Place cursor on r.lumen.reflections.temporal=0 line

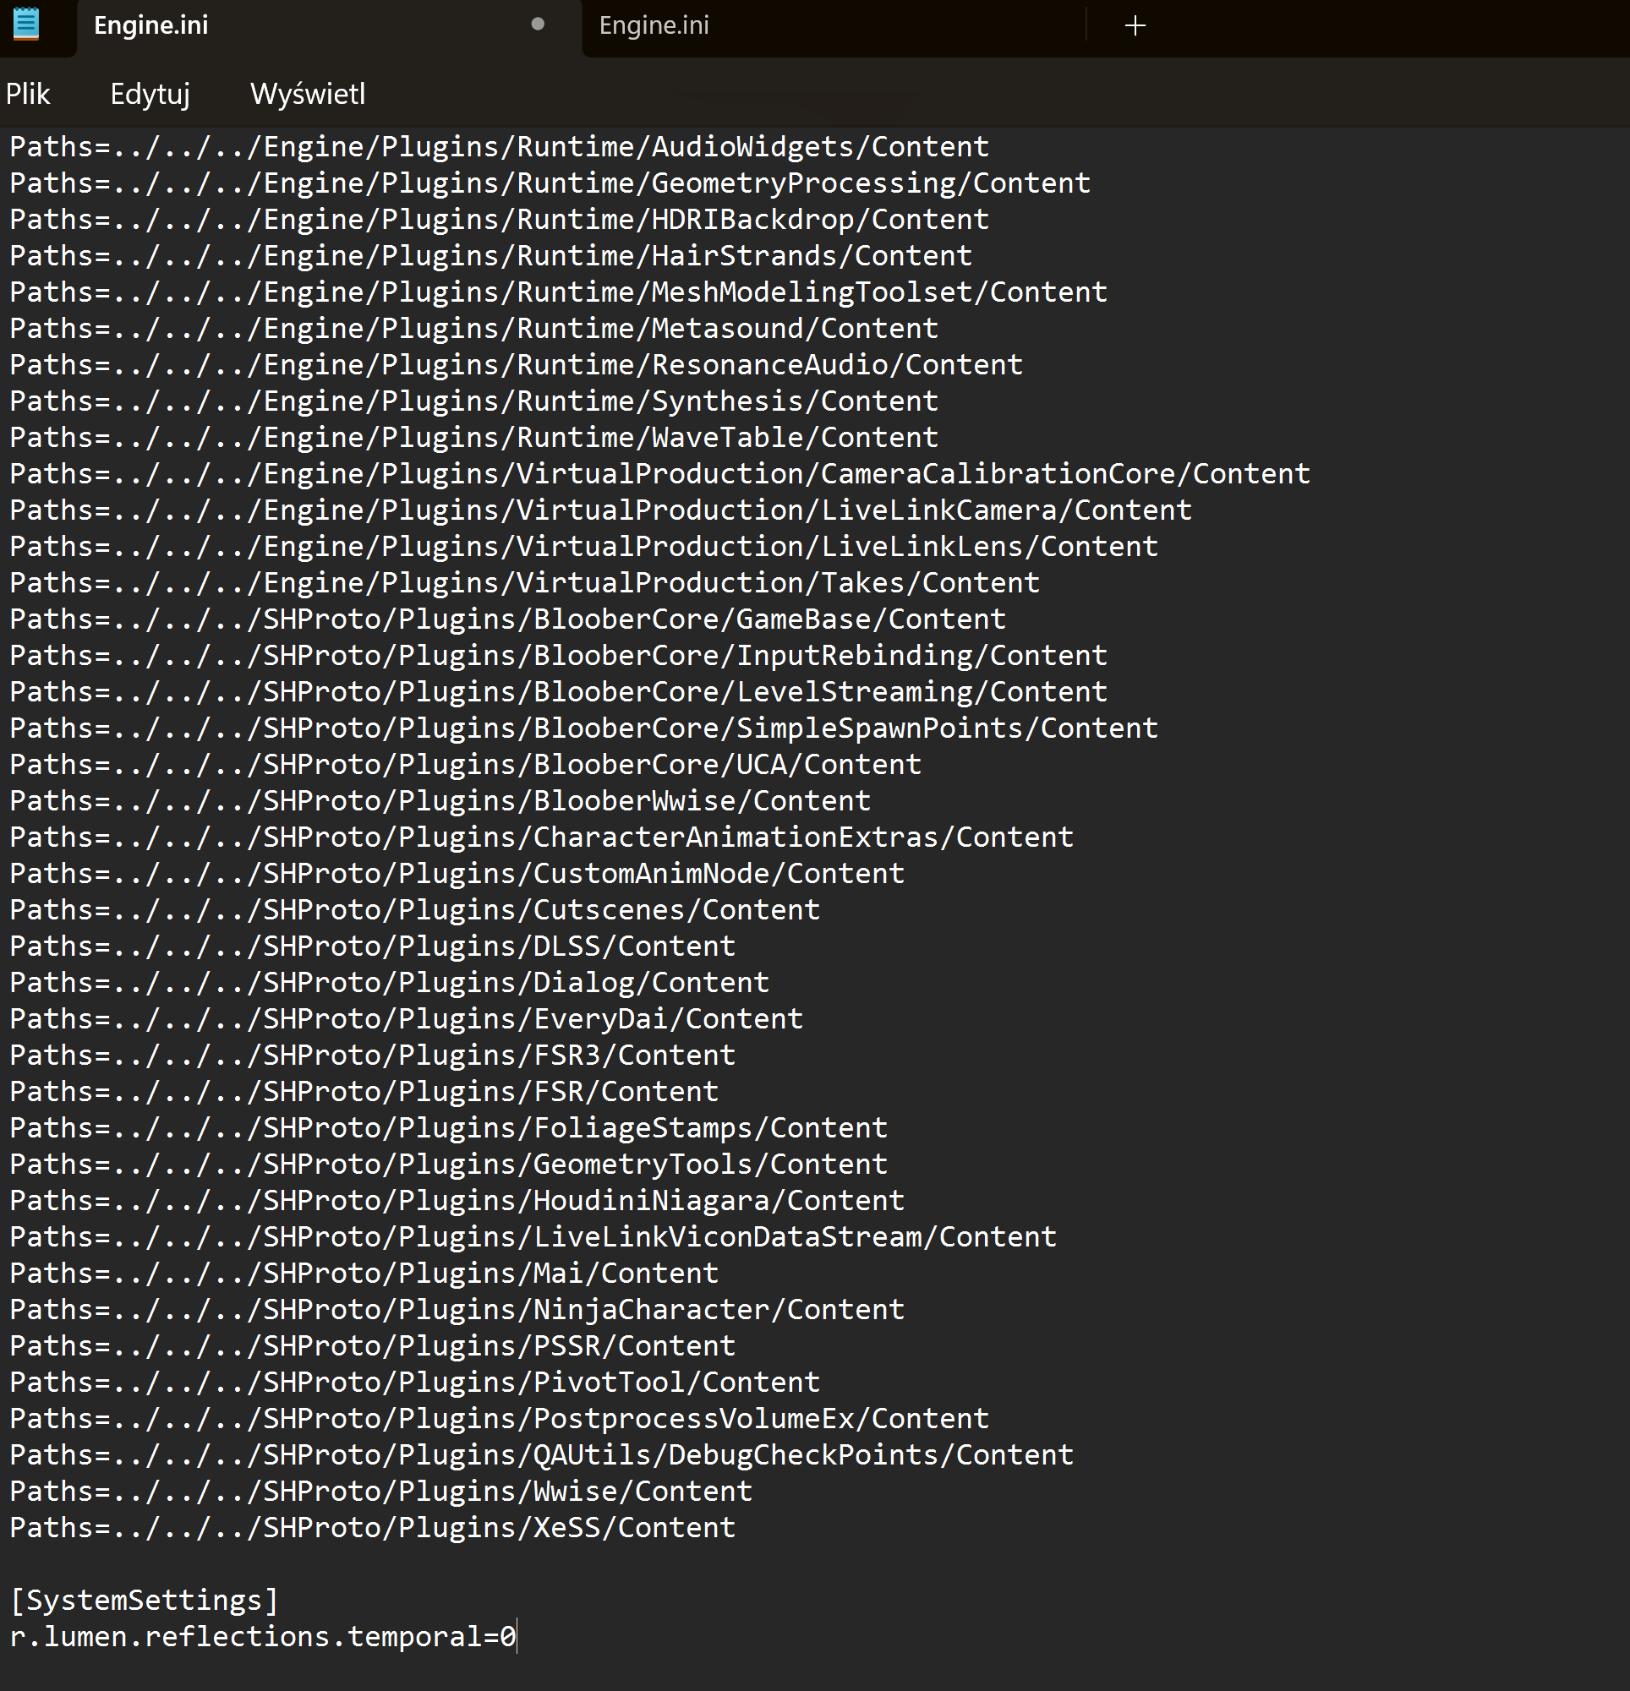262,1636
